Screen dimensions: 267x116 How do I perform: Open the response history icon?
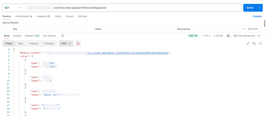(62, 36)
